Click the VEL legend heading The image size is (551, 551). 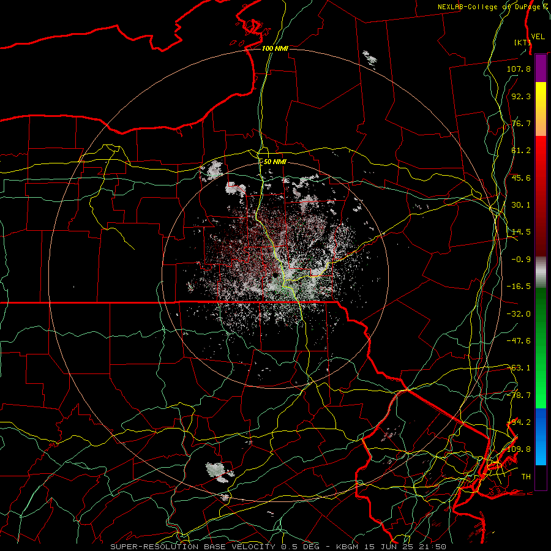[x=538, y=37]
